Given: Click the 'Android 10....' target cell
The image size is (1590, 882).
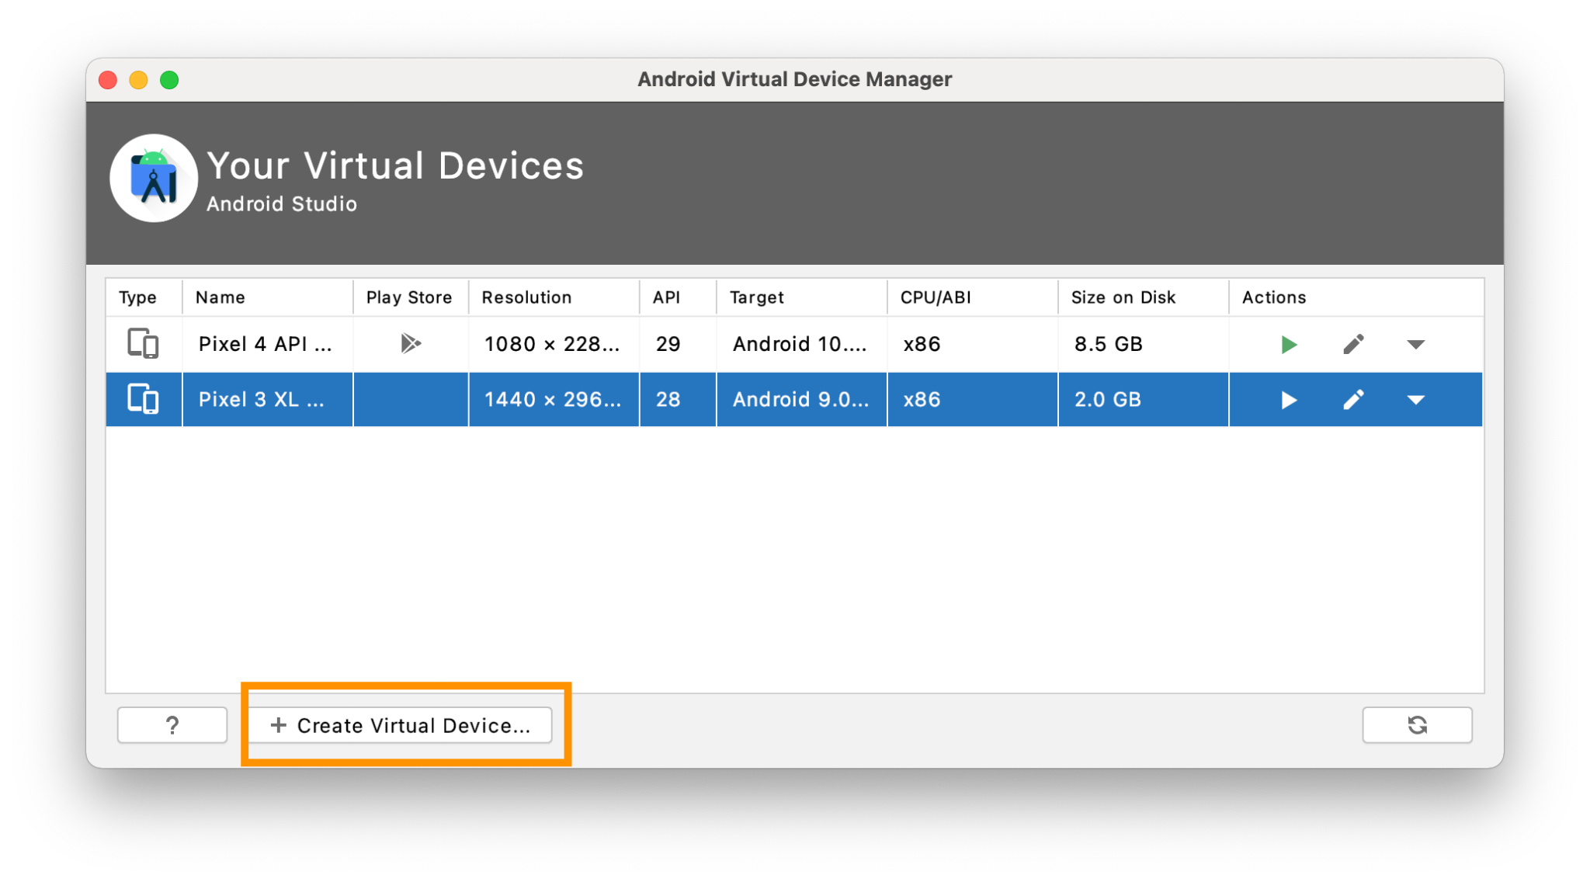Looking at the screenshot, I should 802,344.
